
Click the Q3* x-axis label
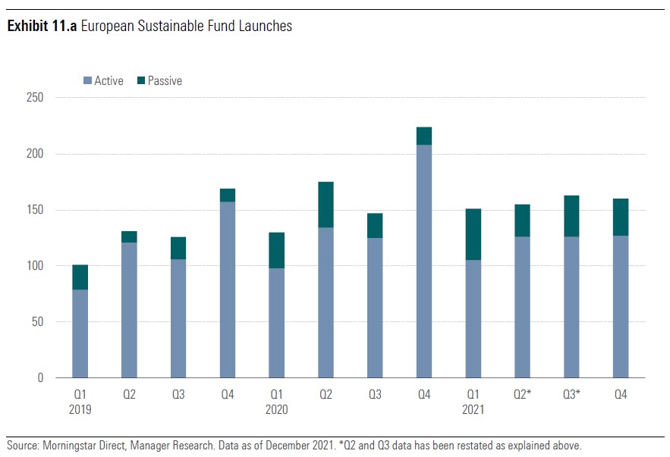[x=571, y=393]
